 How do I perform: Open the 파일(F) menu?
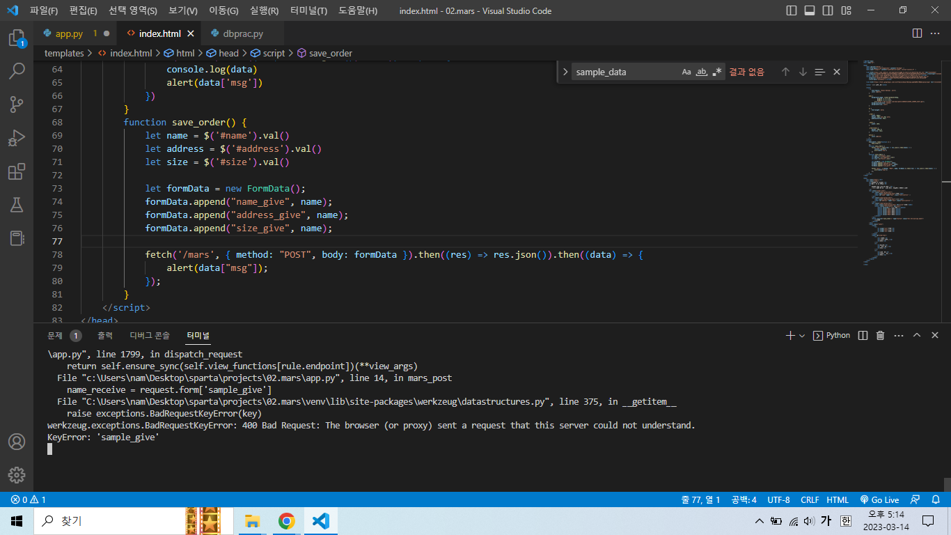pyautogui.click(x=44, y=10)
